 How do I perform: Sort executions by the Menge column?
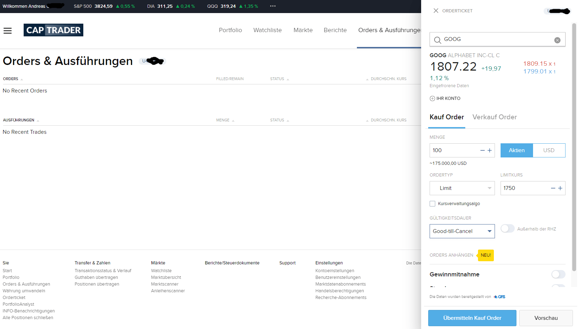225,120
